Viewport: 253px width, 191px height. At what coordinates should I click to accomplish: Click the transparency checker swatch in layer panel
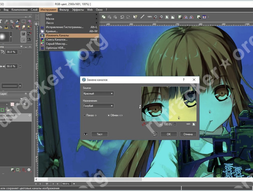point(12,104)
